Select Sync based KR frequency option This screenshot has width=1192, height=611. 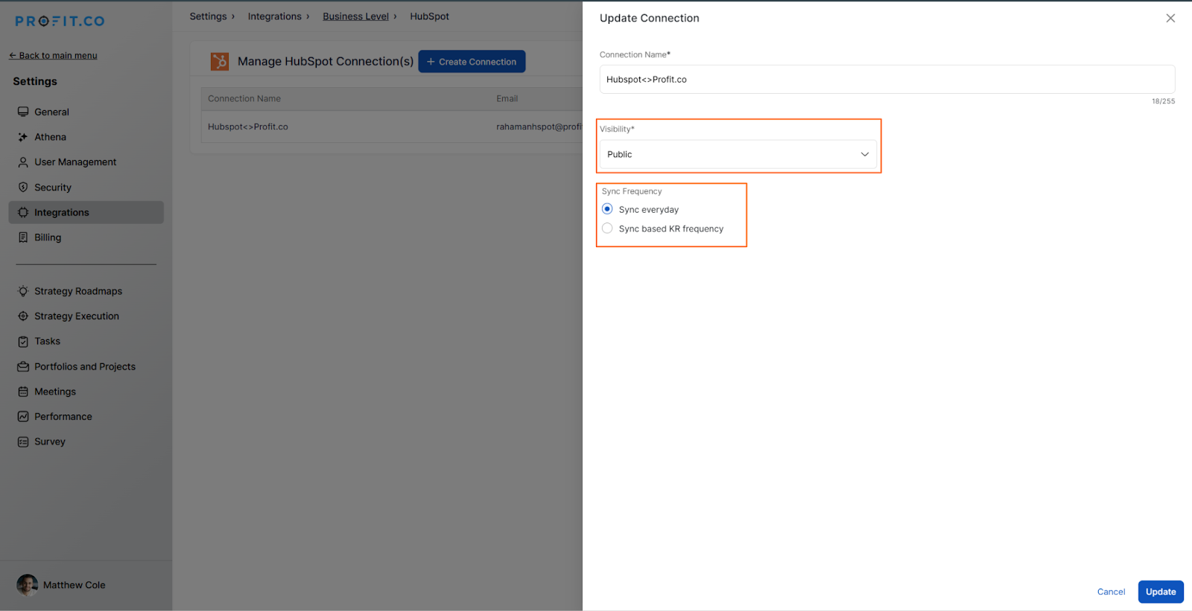tap(607, 228)
